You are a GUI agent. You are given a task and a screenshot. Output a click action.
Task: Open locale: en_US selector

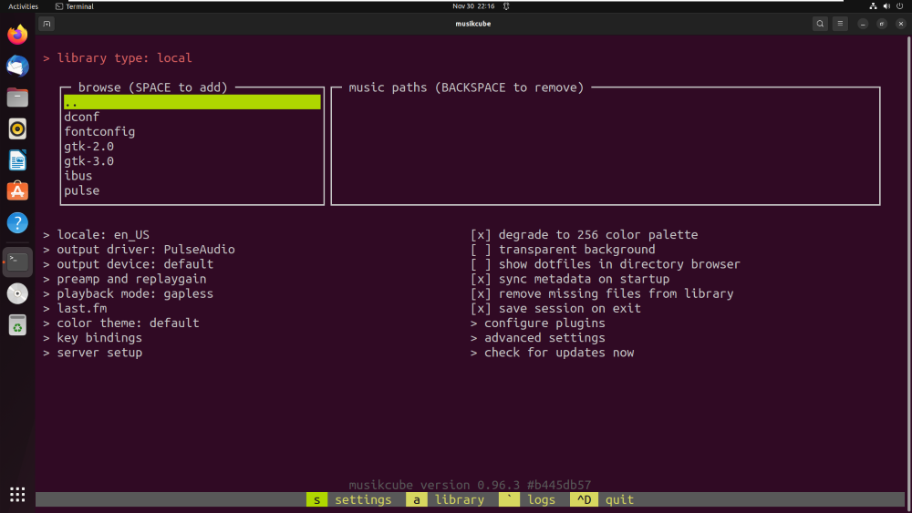tap(96, 235)
